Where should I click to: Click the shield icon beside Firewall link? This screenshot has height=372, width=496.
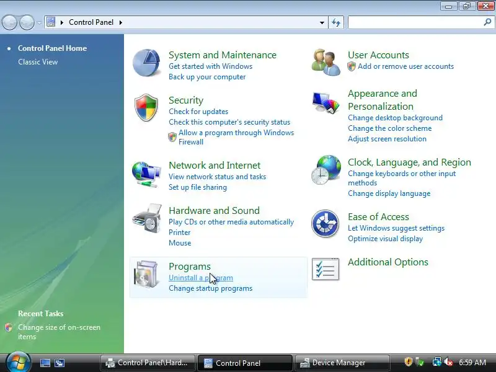172,137
